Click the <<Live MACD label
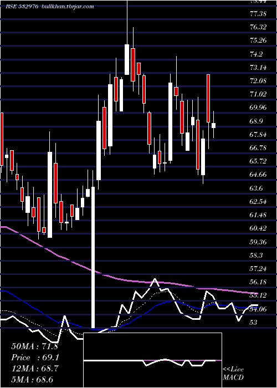 233,373
